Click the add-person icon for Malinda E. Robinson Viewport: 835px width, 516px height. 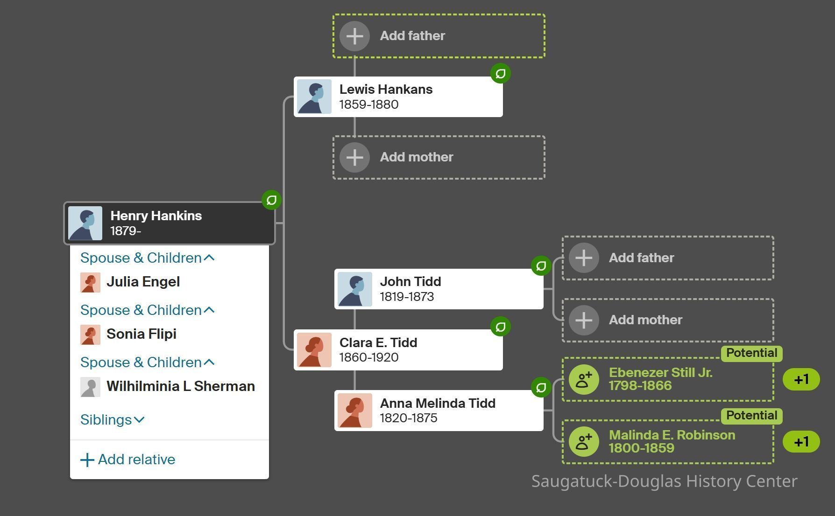coord(583,442)
